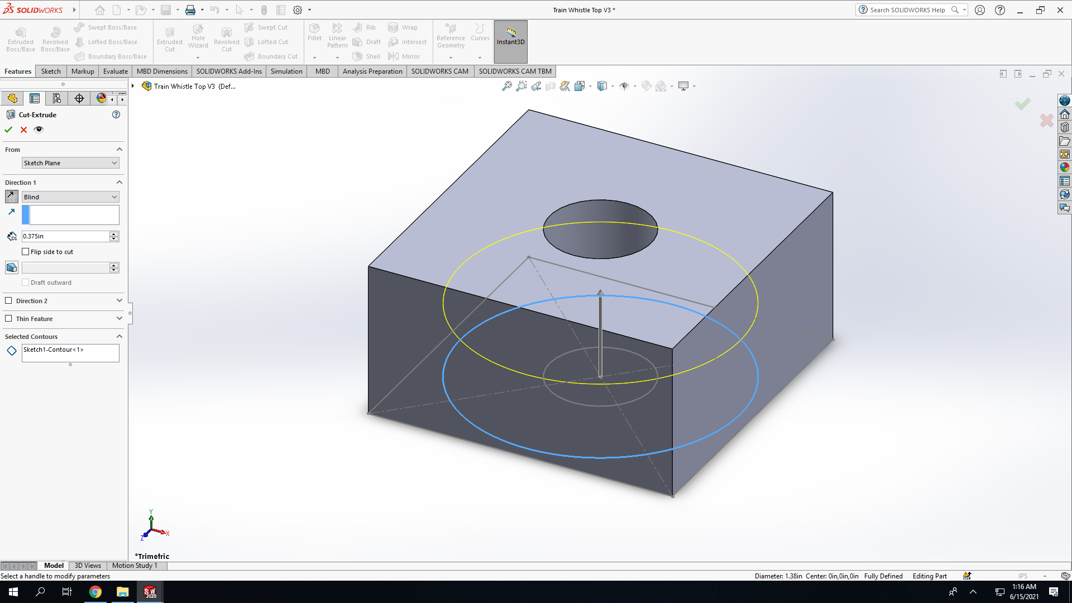Cancel the Cut-Extrude with the red X
This screenshot has width=1072, height=603.
[23, 130]
